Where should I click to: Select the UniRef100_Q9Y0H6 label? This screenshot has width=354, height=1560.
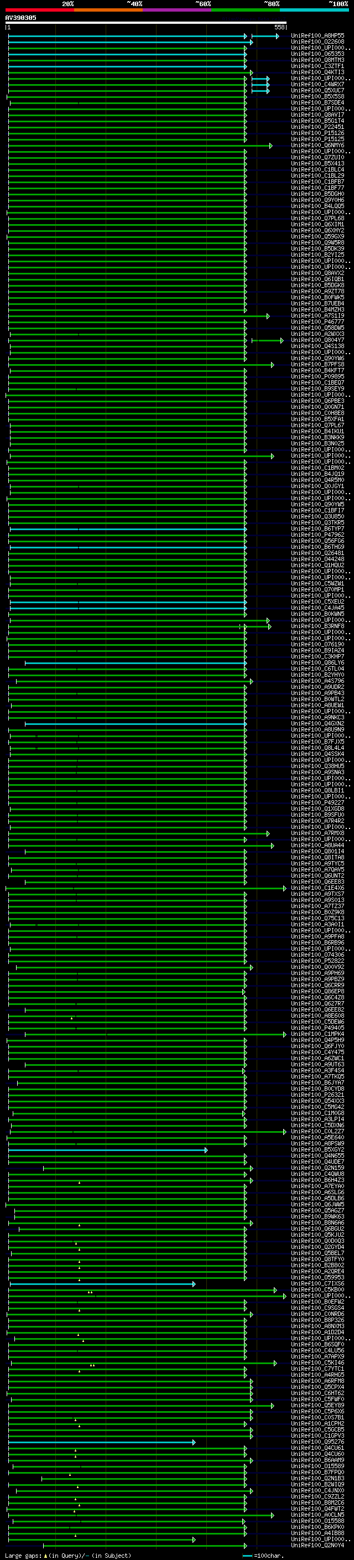coord(317,200)
